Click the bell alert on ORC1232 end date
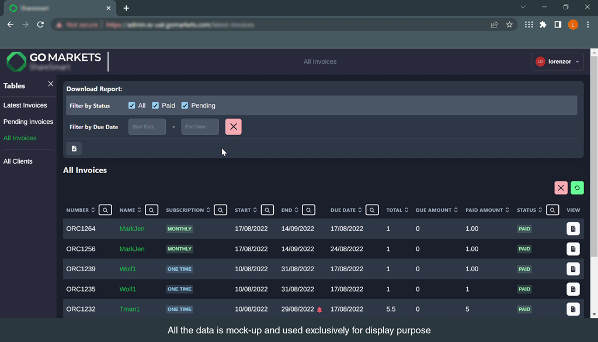The height and width of the screenshot is (342, 598). 319,310
